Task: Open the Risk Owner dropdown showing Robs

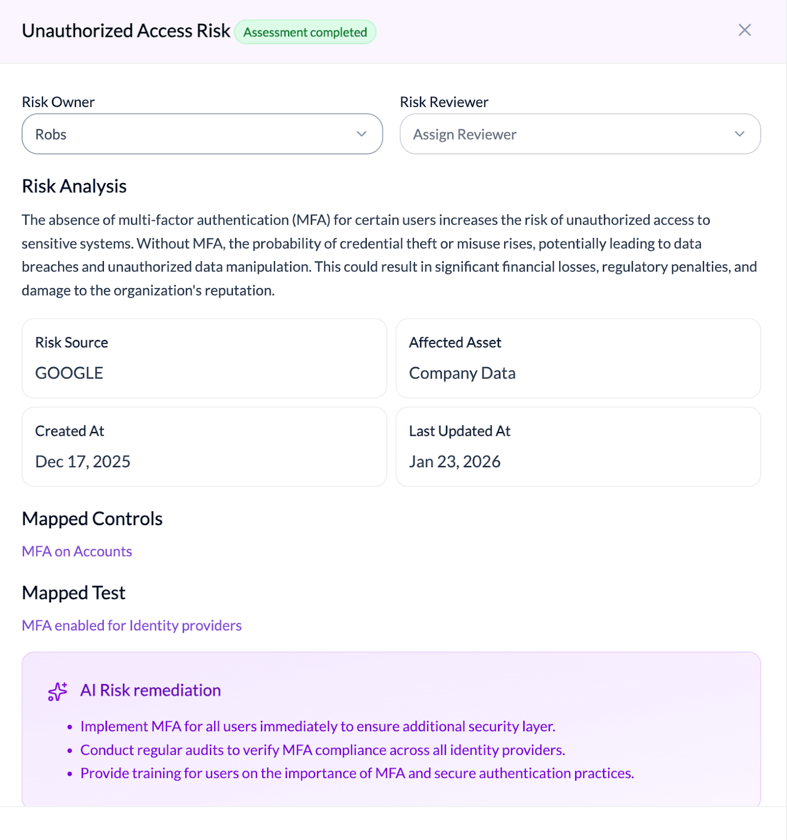Action: pos(202,134)
